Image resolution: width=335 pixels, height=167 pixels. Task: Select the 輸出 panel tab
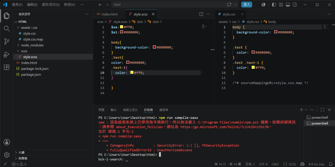click(114, 110)
